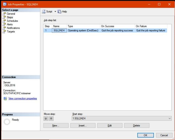Click 'Quit the job reporting success' cell

(x=117, y=30)
